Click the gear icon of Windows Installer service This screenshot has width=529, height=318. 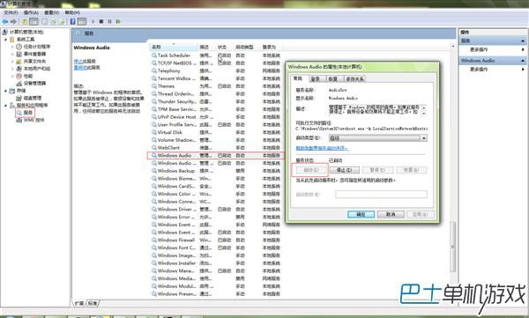coord(153,263)
